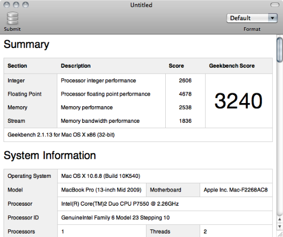Click the Summary heading

click(x=26, y=44)
